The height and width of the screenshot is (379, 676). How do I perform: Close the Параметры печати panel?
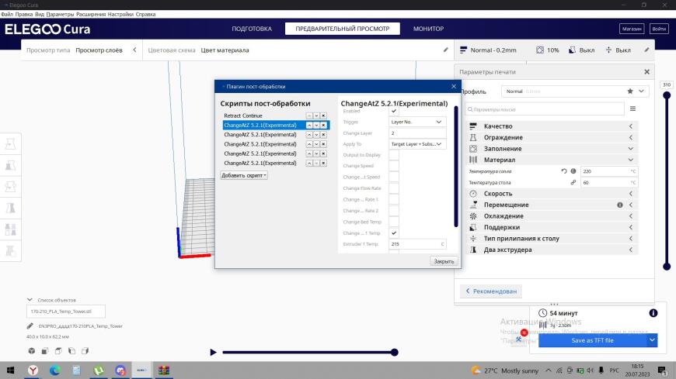tap(646, 72)
